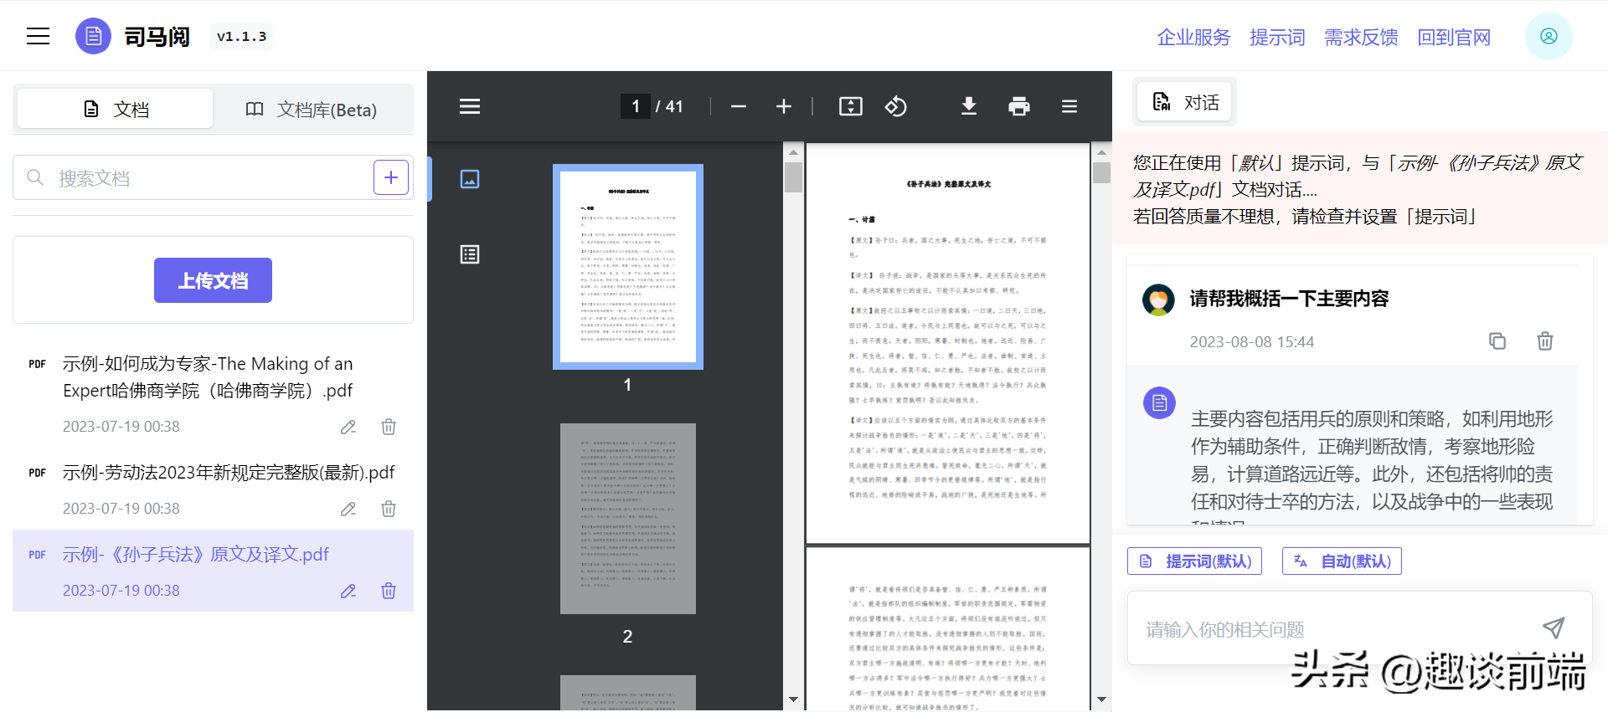Click the 司马阅 logo icon
The image size is (1608, 712).
click(93, 36)
